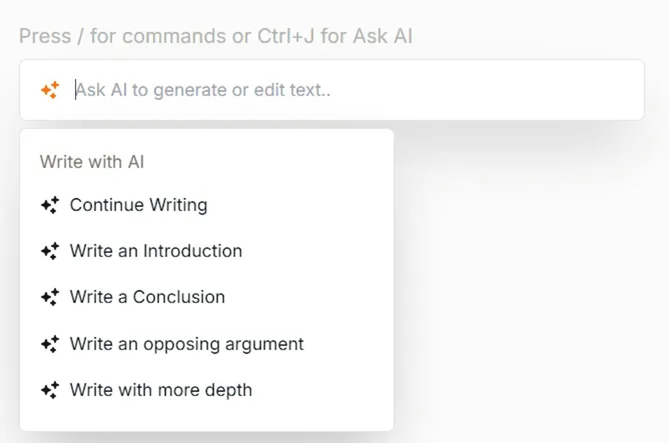
Task: Click the Ctrl+J shortcut text in the hint
Action: 286,36
